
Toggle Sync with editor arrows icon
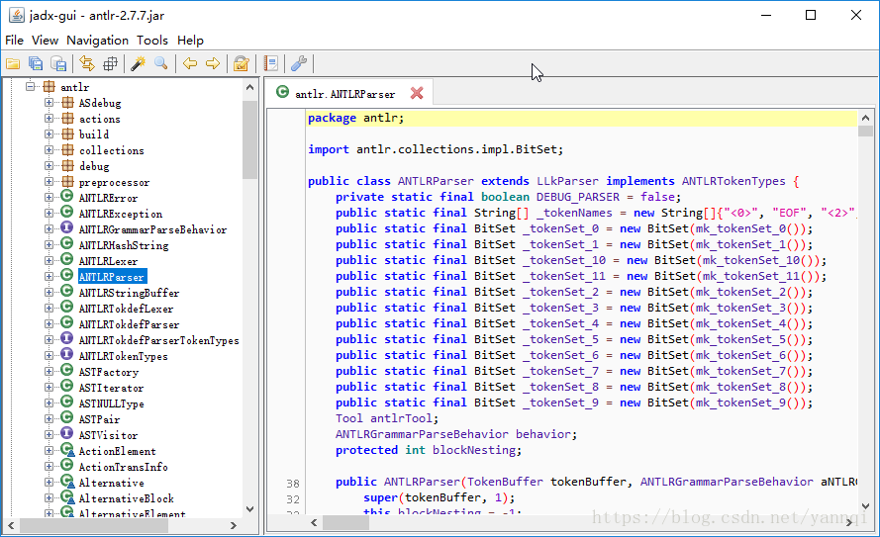[x=87, y=64]
